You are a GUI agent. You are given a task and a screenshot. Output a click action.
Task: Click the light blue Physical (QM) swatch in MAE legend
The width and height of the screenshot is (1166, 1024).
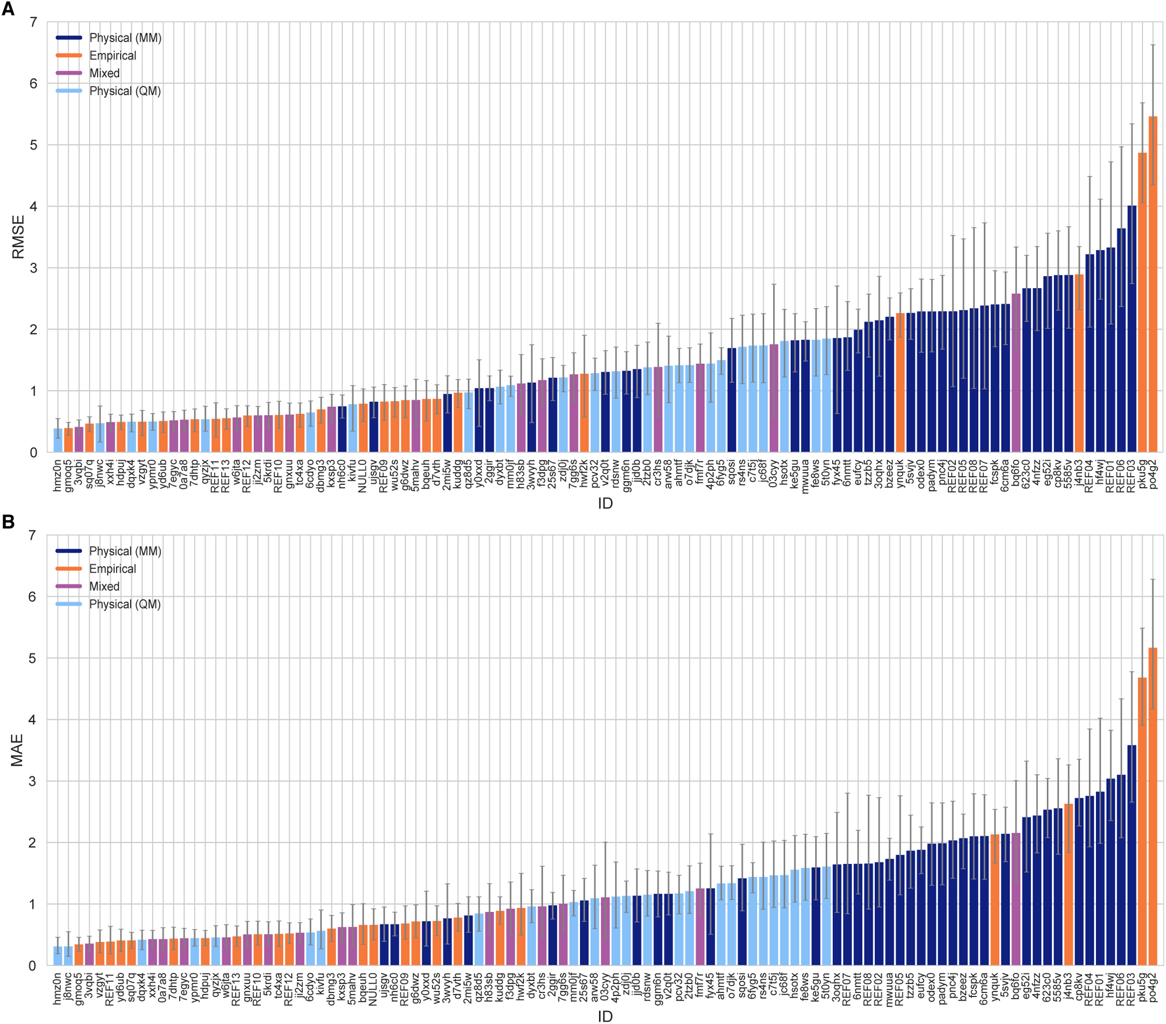[x=69, y=604]
